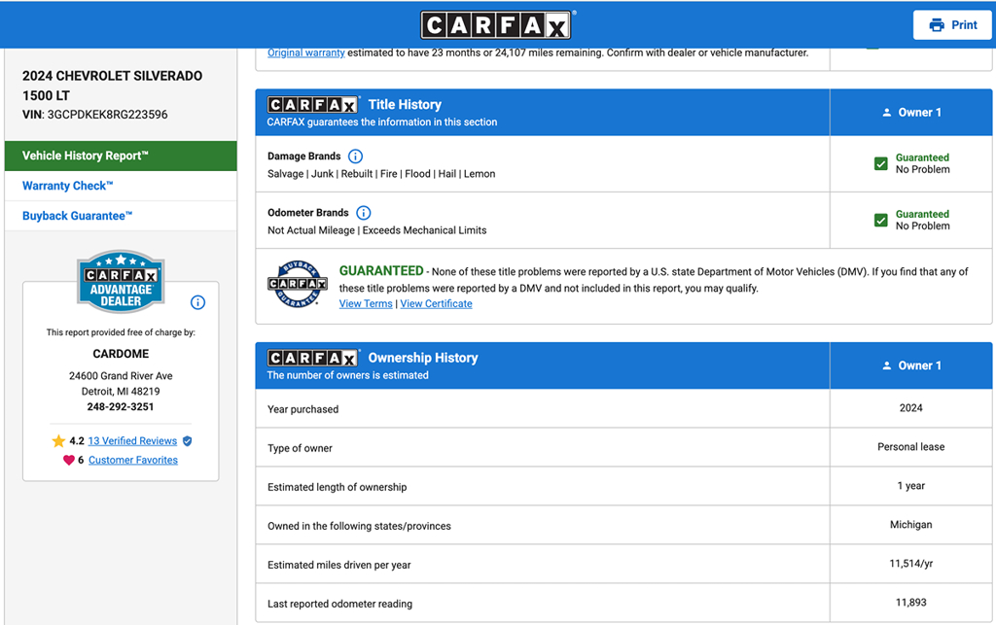Click the Estimated length of ownership label
996x625 pixels.
point(338,487)
